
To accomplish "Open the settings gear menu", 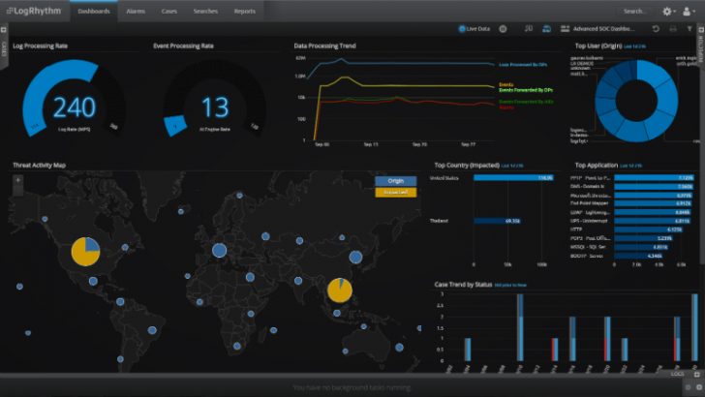I will click(667, 12).
